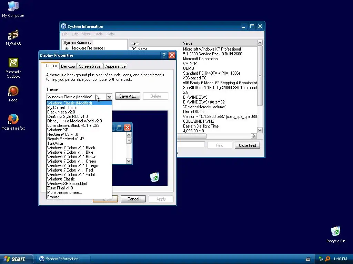Open the File menu in System Information
Viewport: 353px width, 264px height.
[65, 34]
